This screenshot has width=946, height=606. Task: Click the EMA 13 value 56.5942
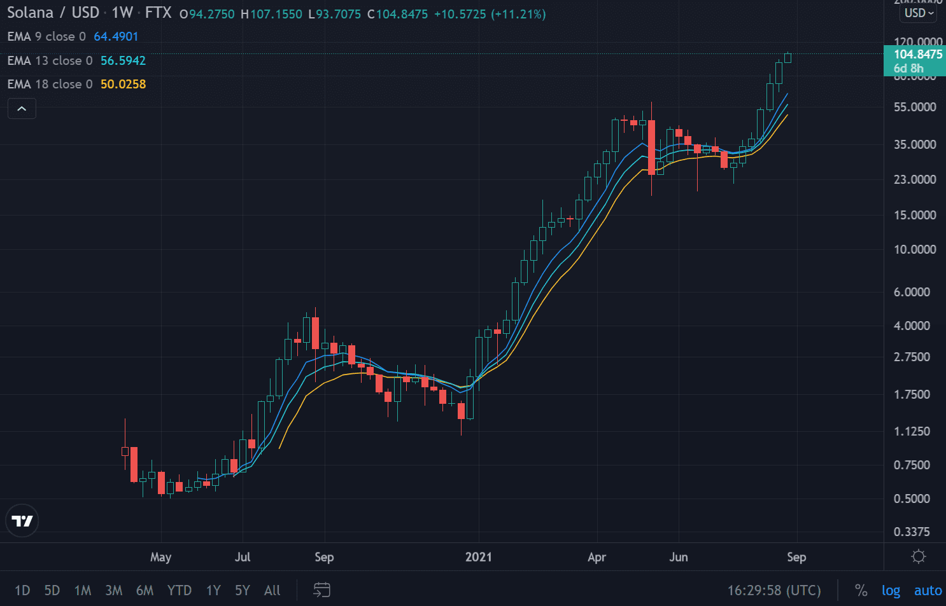coord(123,60)
